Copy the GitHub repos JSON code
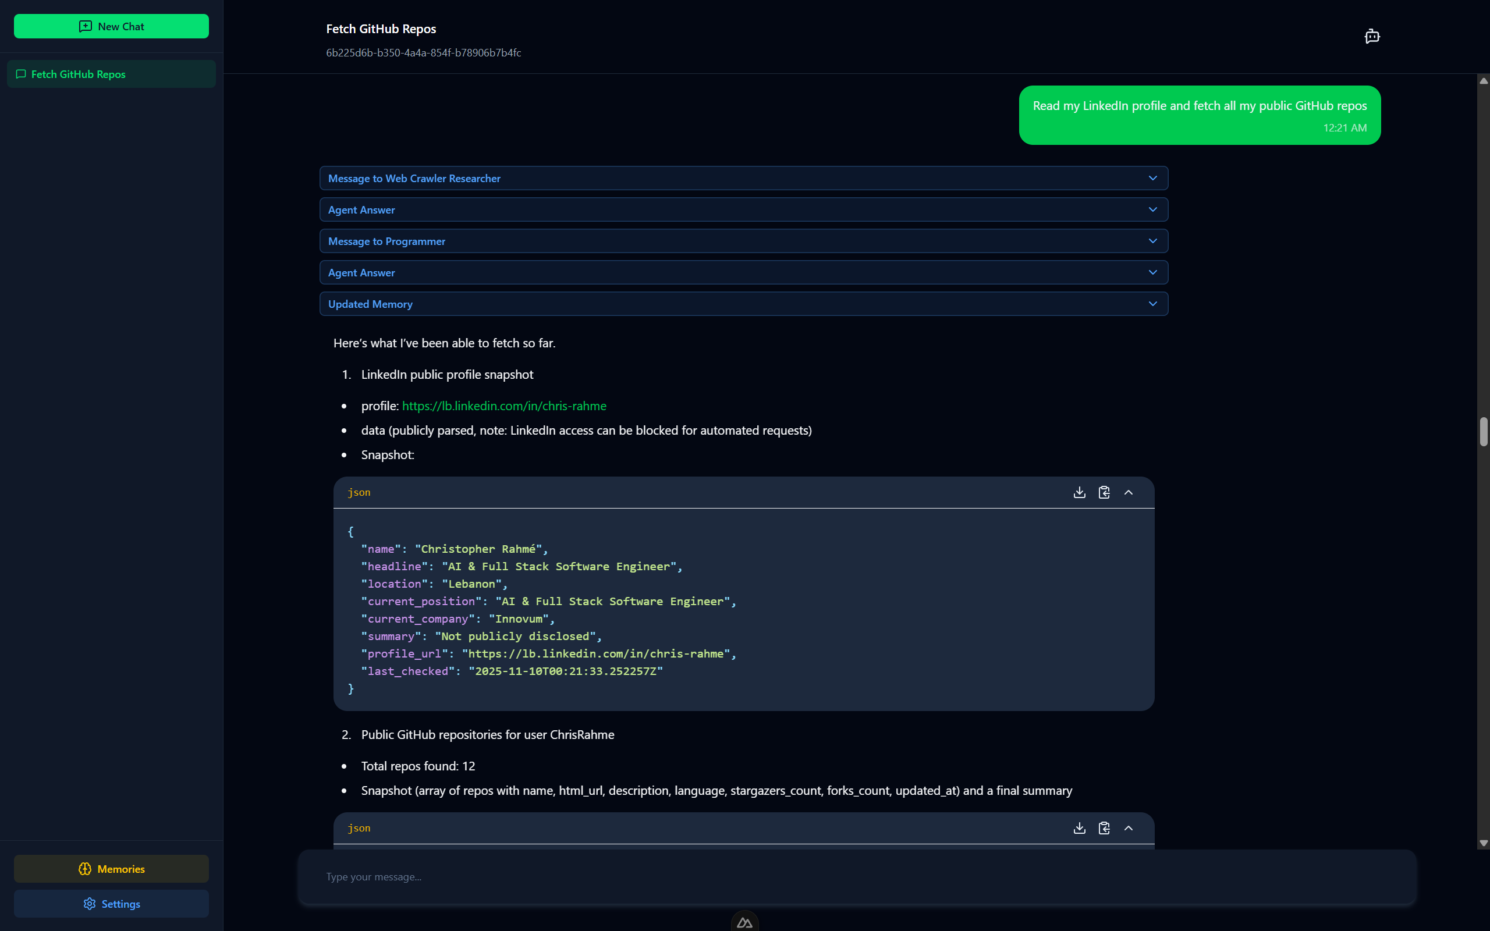The width and height of the screenshot is (1490, 931). (x=1104, y=827)
